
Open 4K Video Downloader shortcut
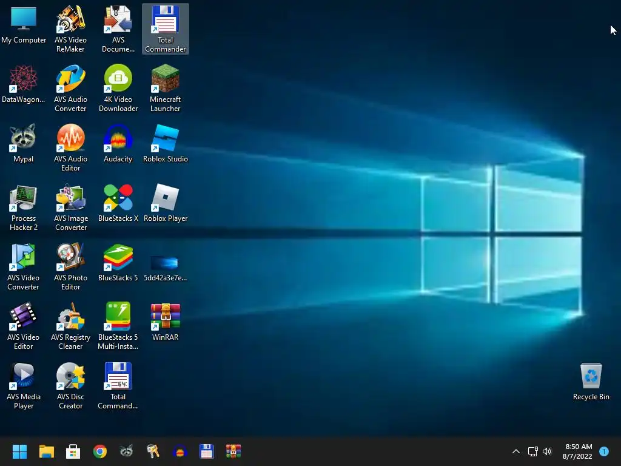[118, 88]
